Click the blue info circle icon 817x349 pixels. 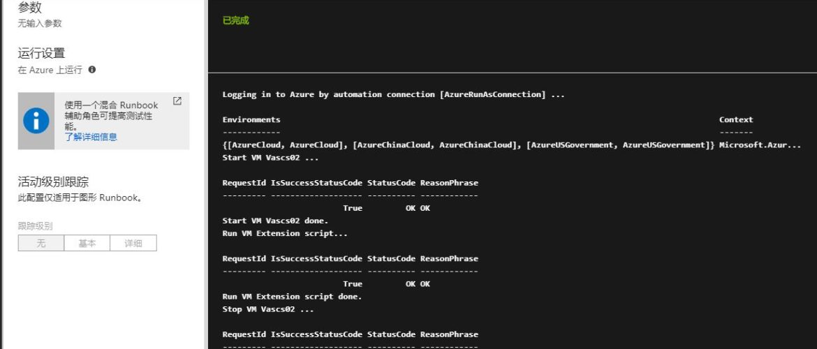tap(36, 120)
